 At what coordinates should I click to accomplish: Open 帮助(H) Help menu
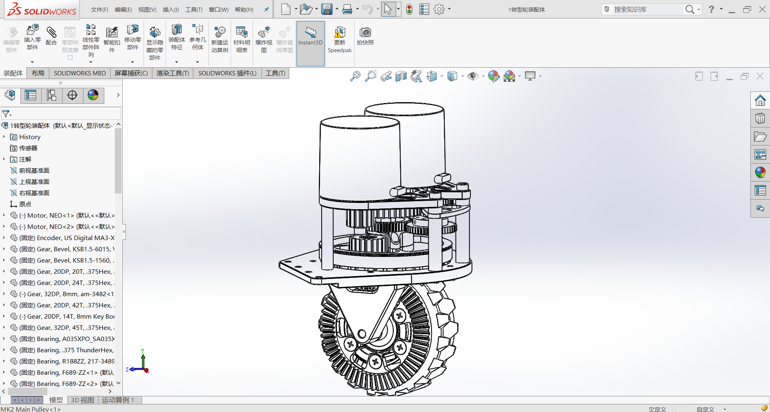click(244, 10)
